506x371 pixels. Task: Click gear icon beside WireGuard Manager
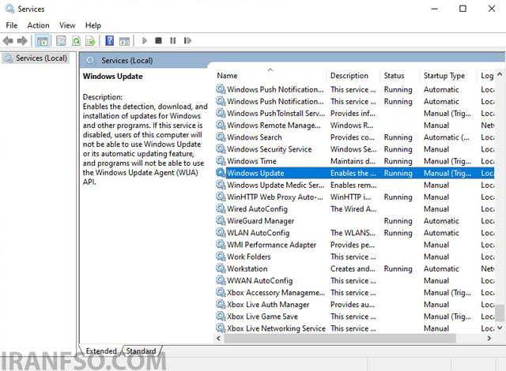[221, 220]
